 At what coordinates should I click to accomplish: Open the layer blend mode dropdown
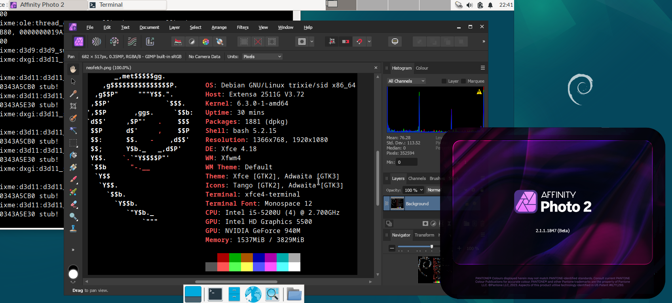pyautogui.click(x=433, y=190)
